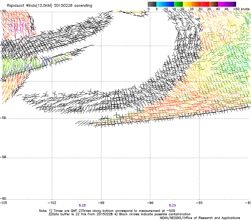The width and height of the screenshot is (251, 220).
Task: Click the -99 longitude label
Action: pyautogui.click(x=101, y=203)
